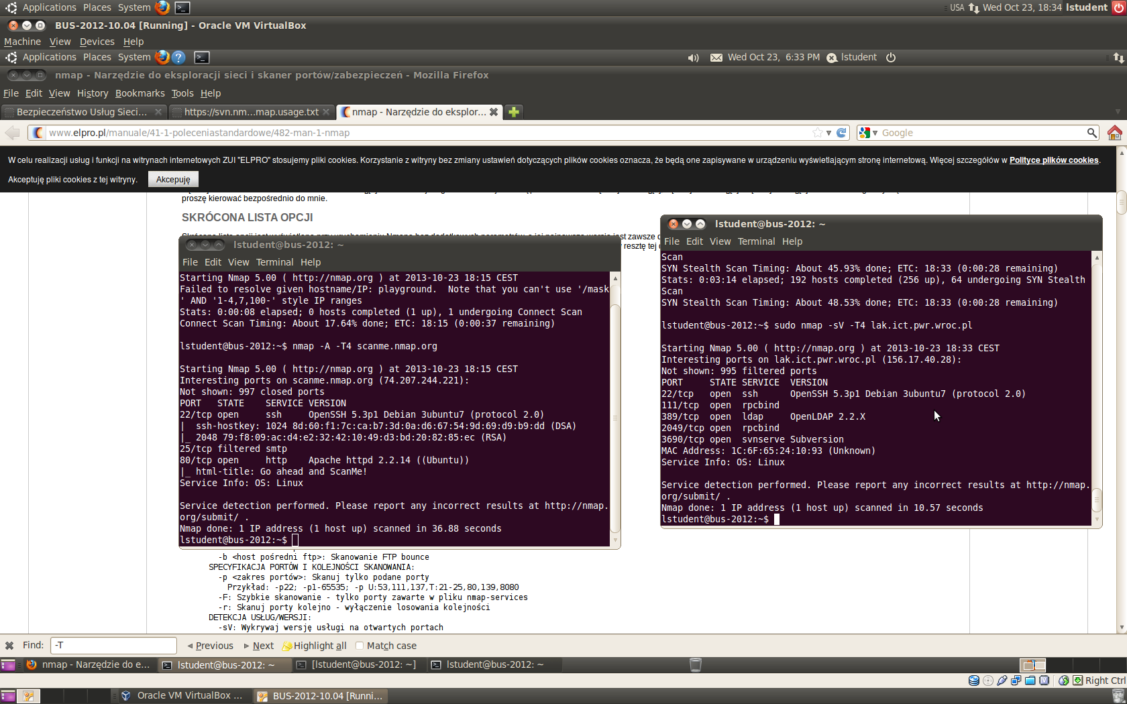This screenshot has width=1127, height=704.
Task: Open VirtualBox Devices menu
Action: [97, 42]
